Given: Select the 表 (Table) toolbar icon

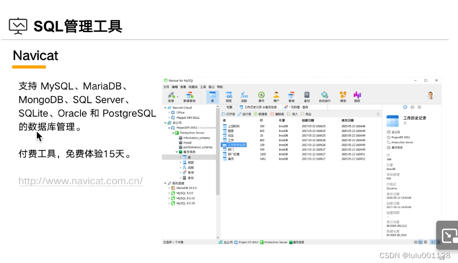Looking at the screenshot, I should (212, 96).
